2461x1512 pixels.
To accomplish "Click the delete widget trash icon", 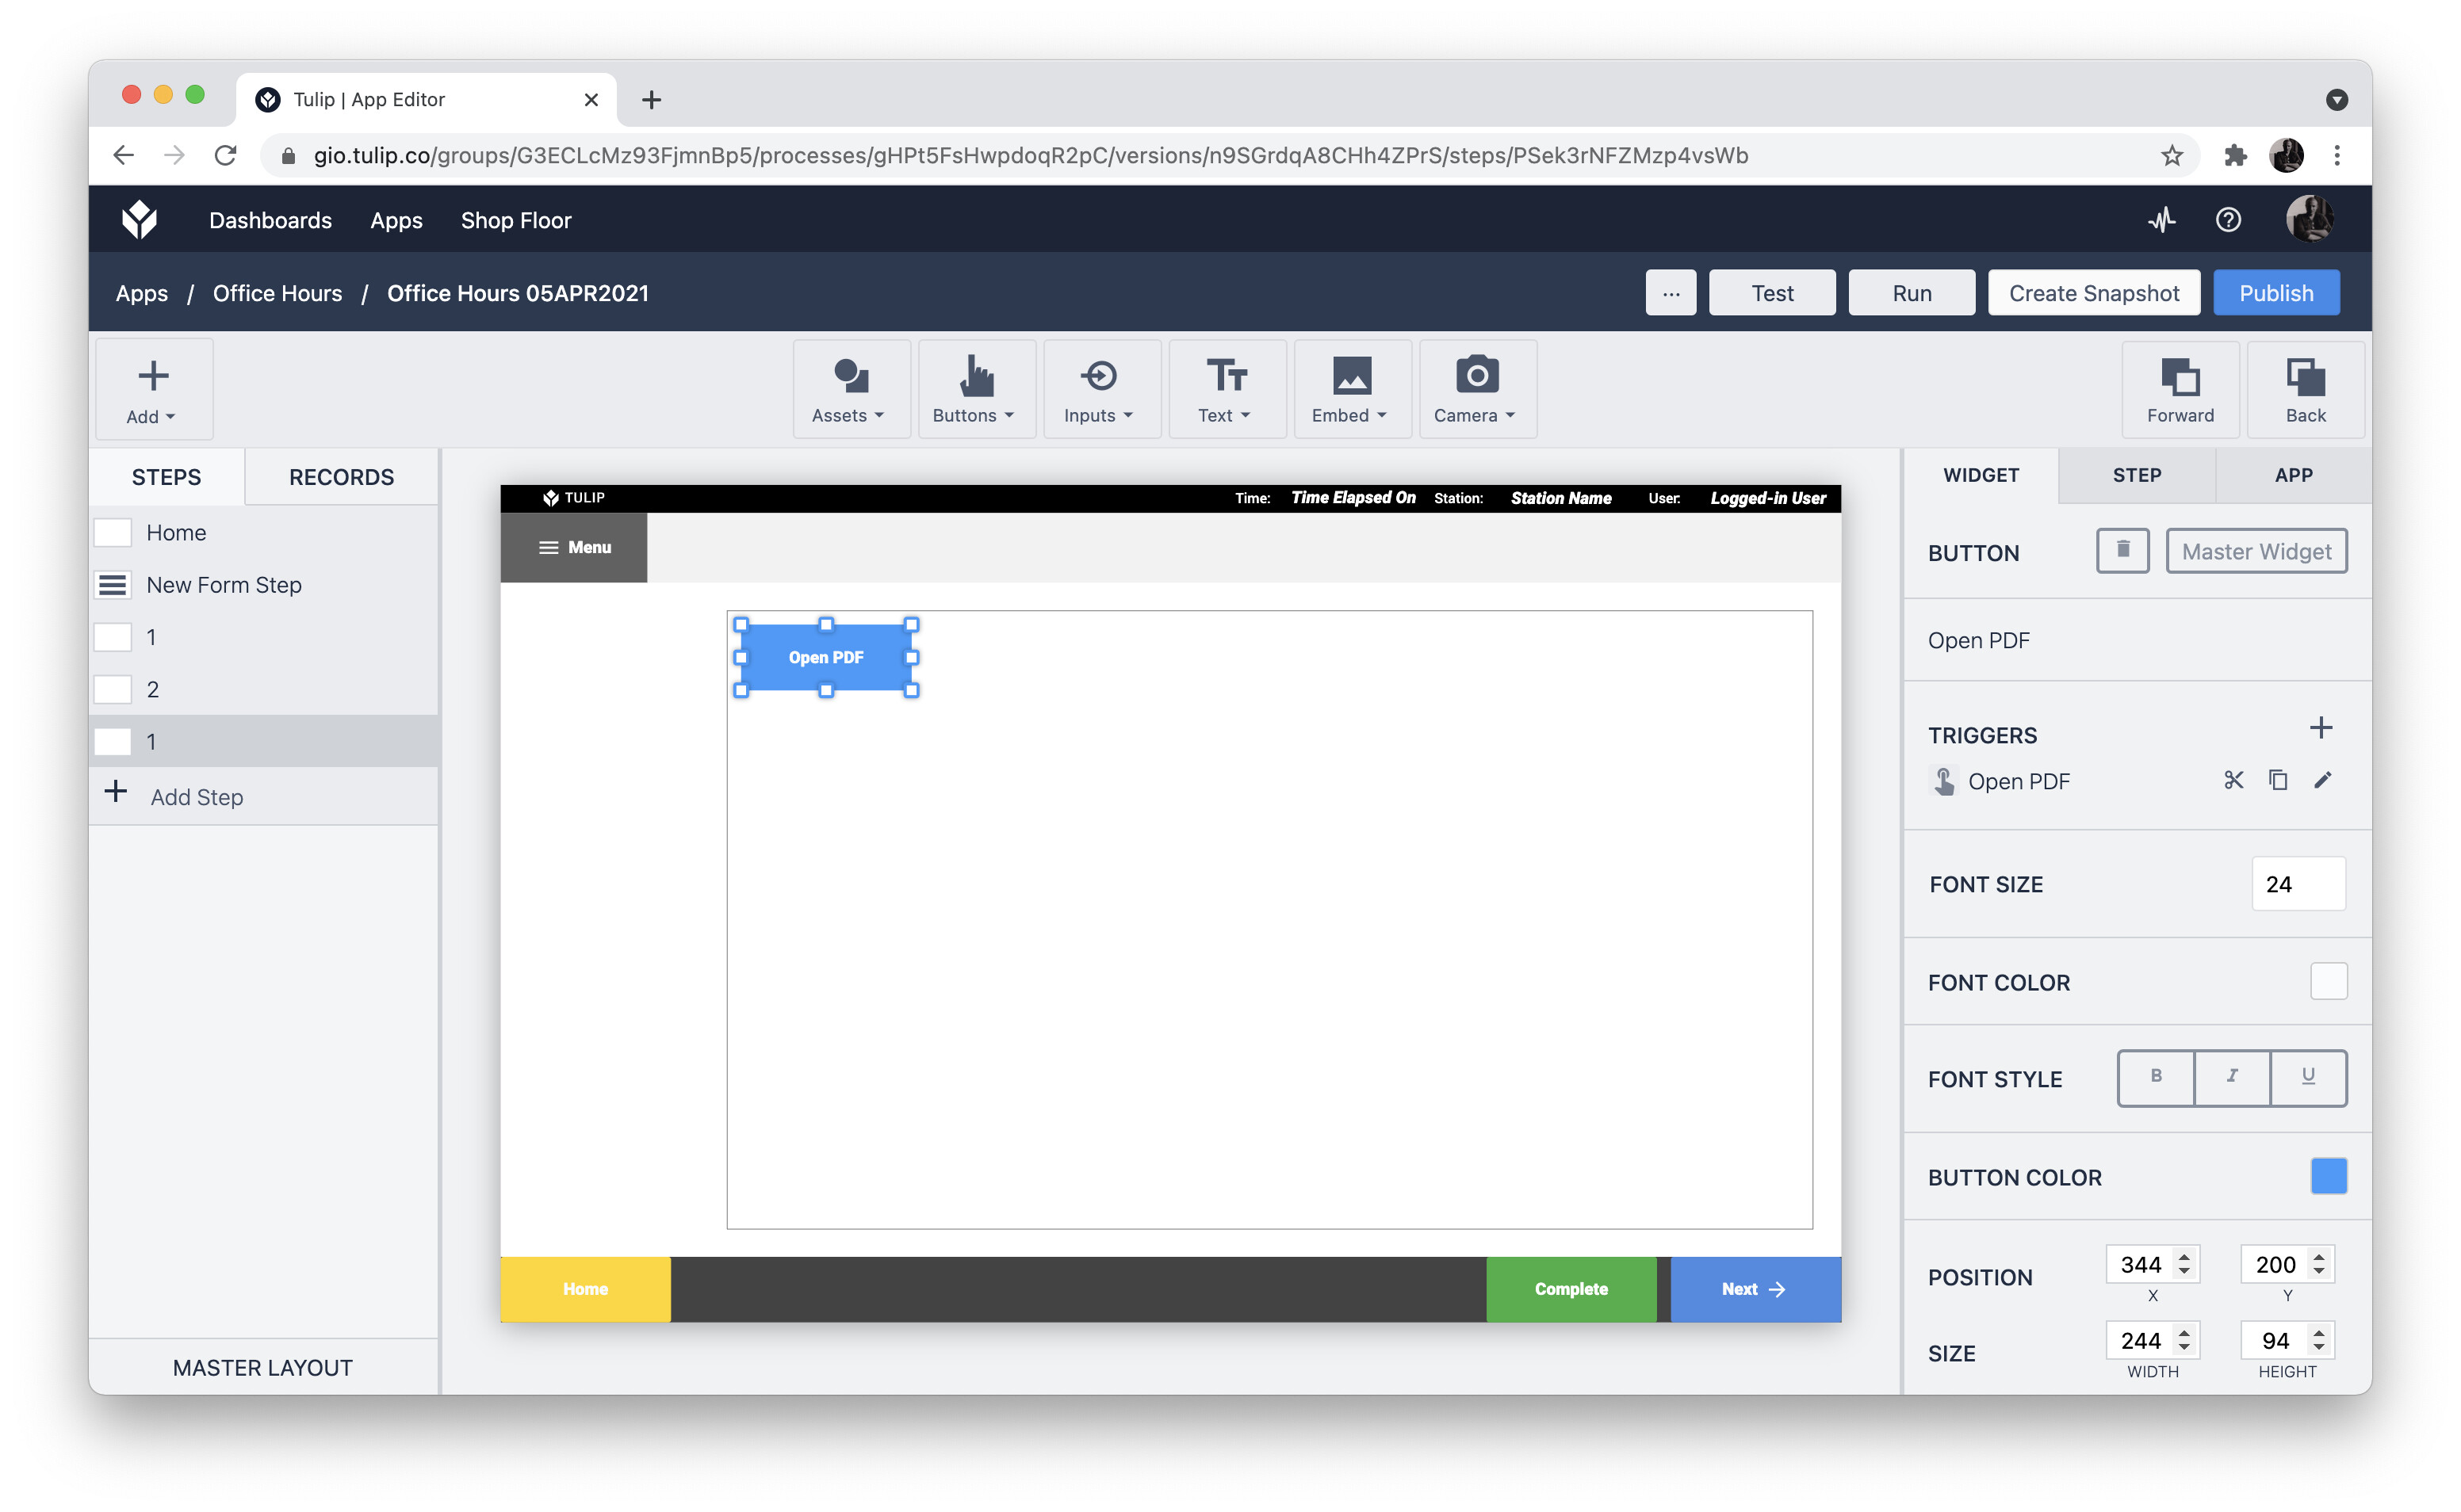I will tap(2122, 551).
